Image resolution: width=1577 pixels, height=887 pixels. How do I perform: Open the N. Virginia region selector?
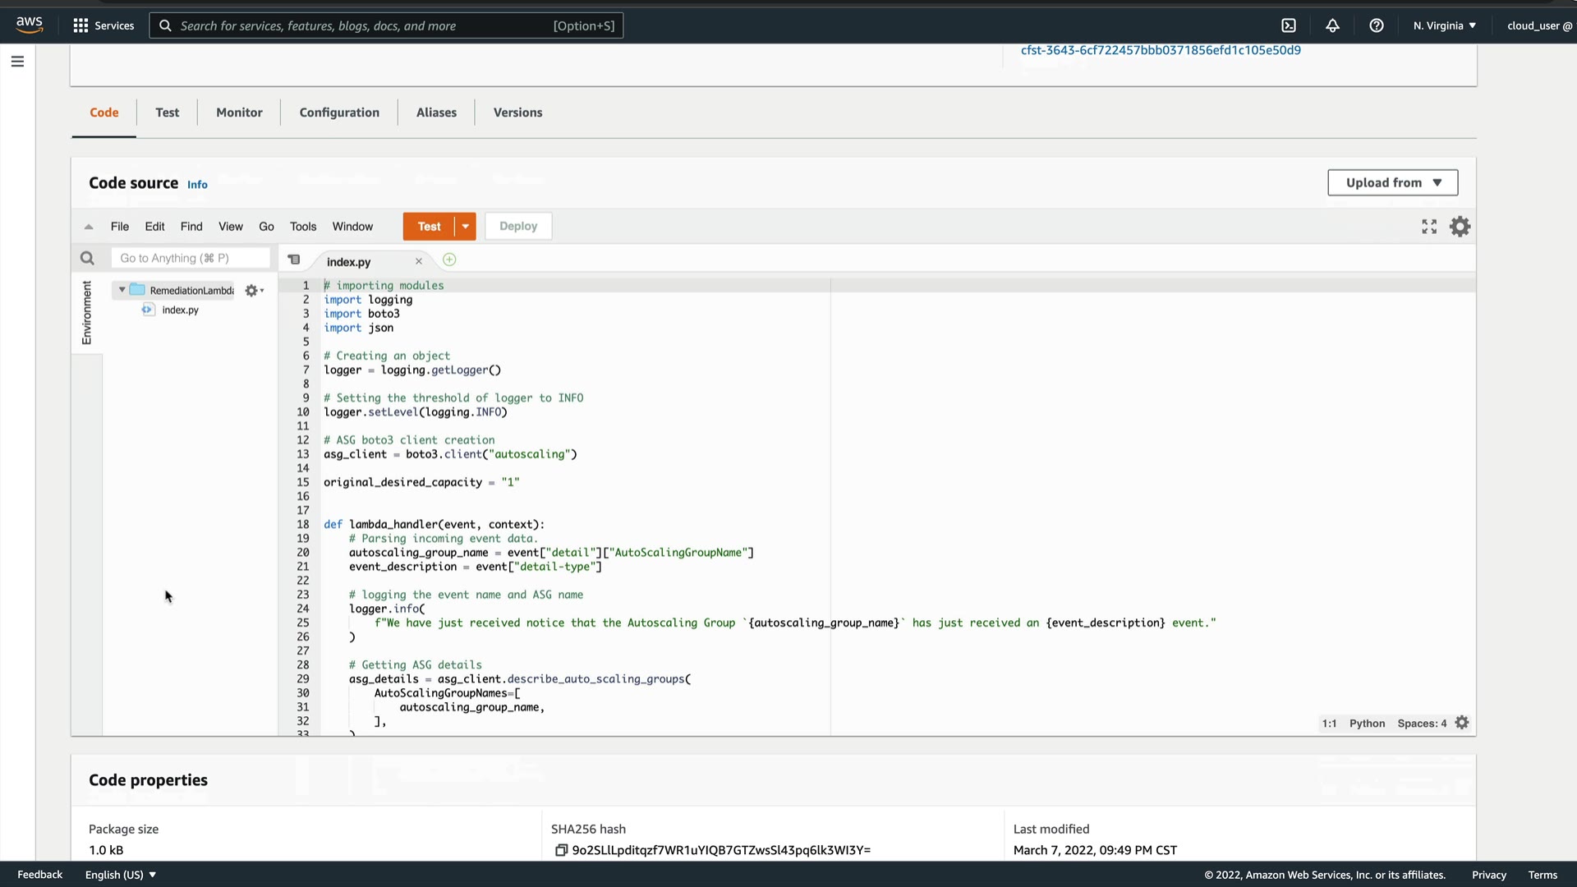[x=1444, y=25]
